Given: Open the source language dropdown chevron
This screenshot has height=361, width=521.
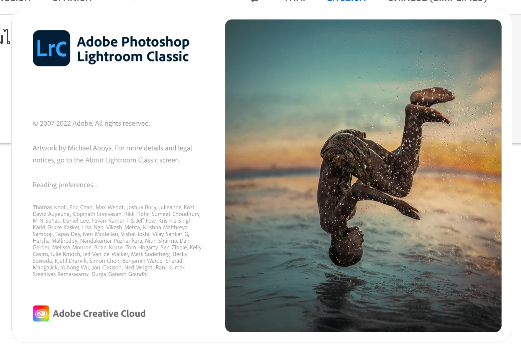Looking at the screenshot, I should 135,1.
